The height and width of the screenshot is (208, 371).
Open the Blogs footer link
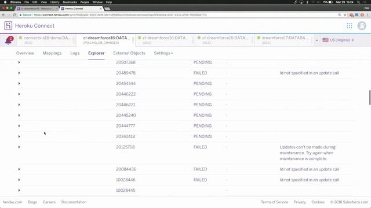(x=32, y=202)
